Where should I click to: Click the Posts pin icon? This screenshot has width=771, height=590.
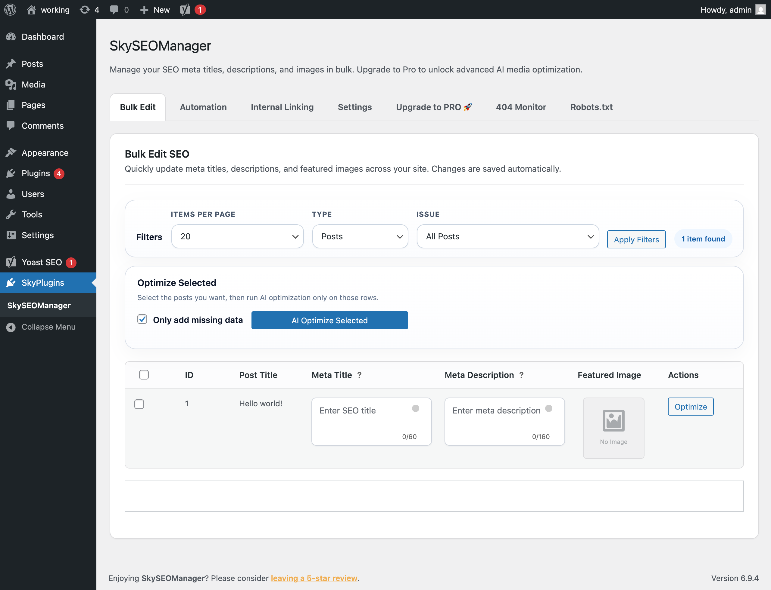11,63
